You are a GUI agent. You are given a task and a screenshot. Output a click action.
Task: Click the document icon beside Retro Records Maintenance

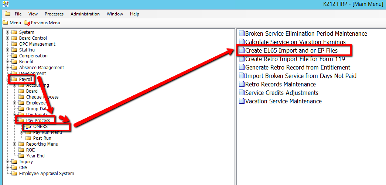click(242, 84)
